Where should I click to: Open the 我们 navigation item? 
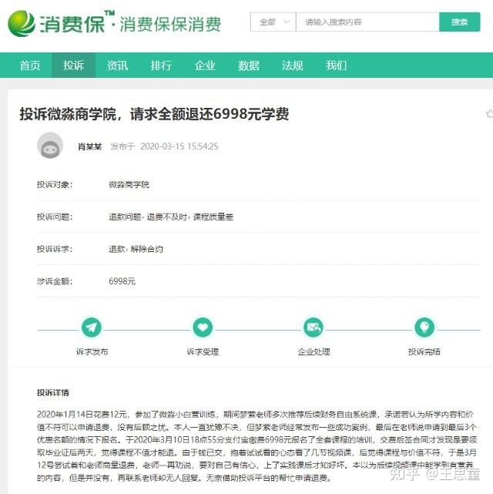336,66
